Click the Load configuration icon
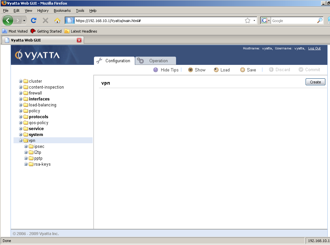Image resolution: width=330 pixels, height=245 pixels. [216, 70]
